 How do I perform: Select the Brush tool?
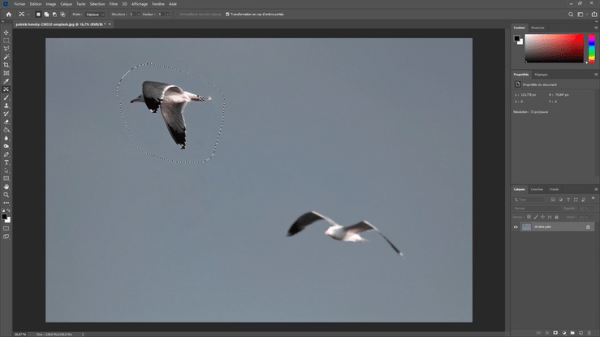coord(6,97)
